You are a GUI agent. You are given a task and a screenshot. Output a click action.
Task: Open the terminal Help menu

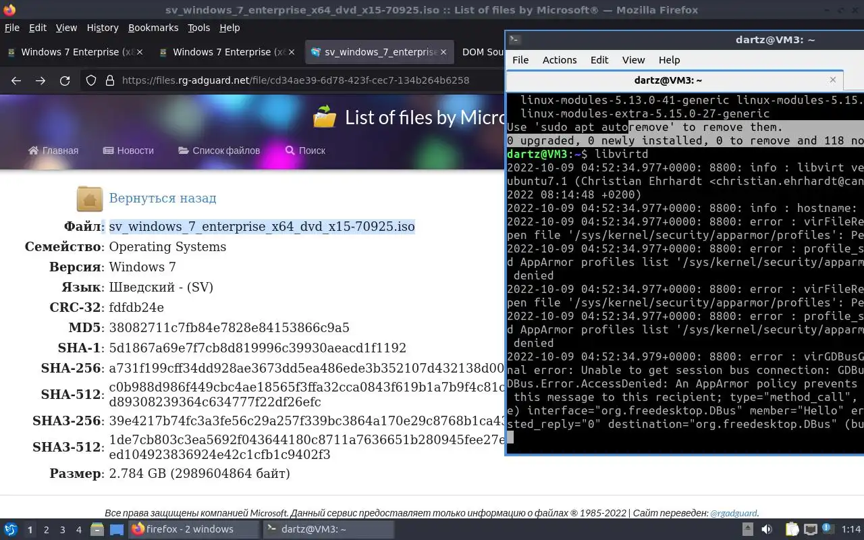click(669, 59)
